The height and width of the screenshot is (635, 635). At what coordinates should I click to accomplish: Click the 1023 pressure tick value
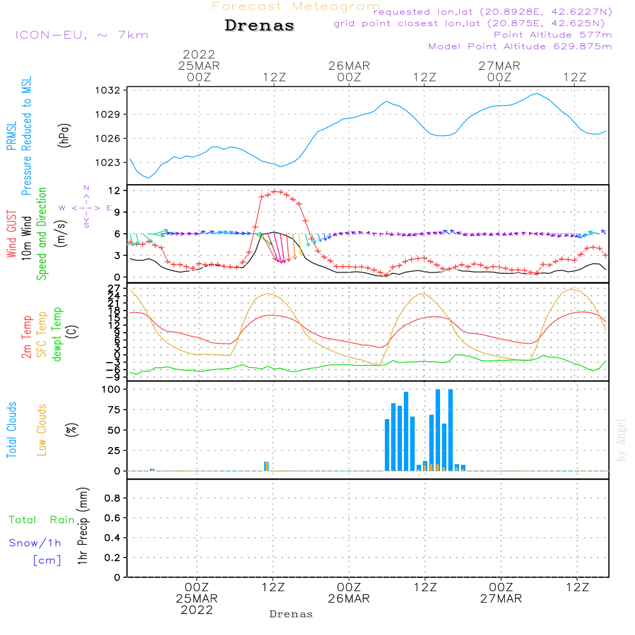pos(108,163)
